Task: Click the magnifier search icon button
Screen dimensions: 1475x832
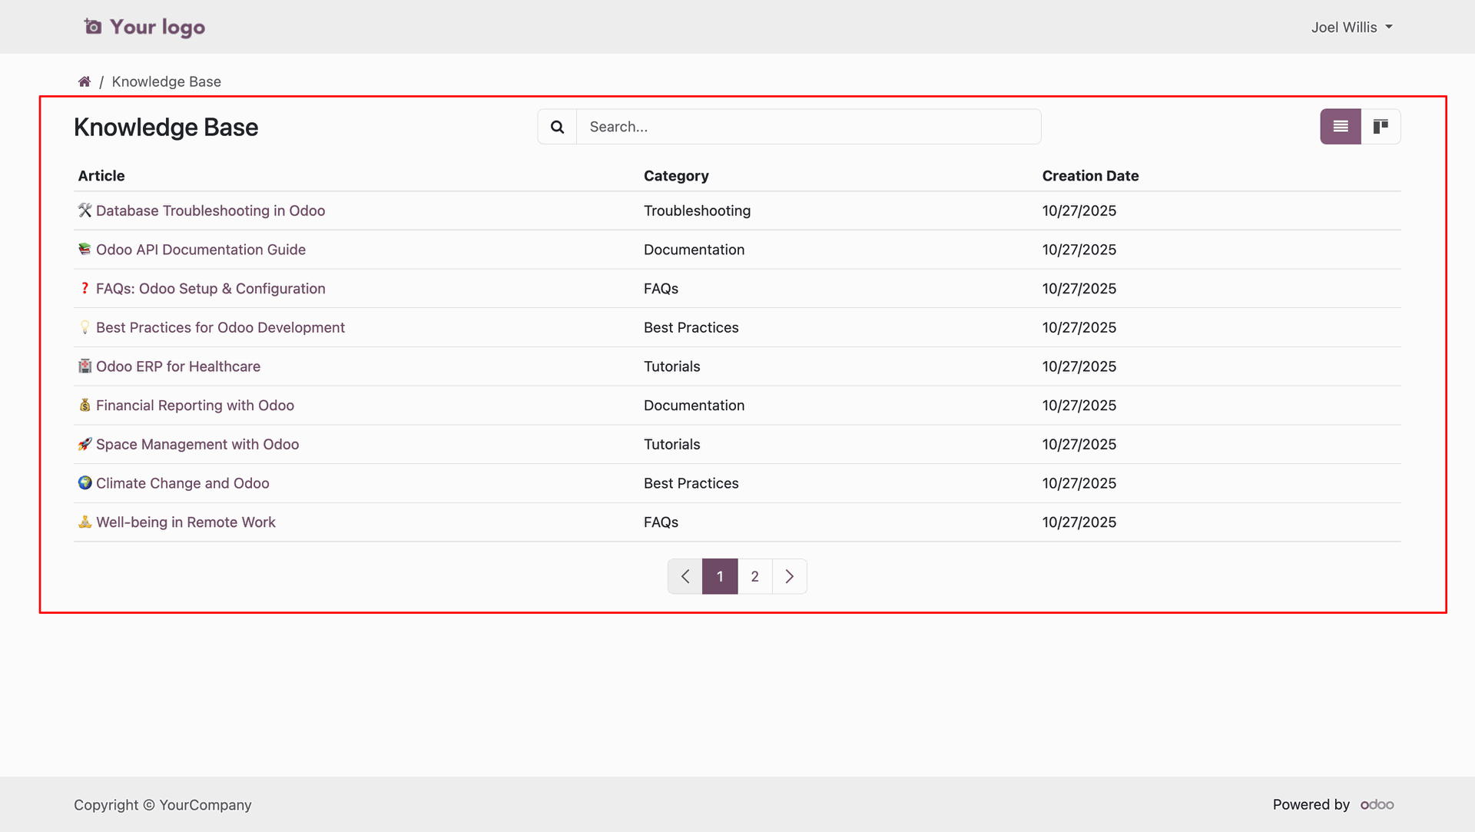Action: [x=557, y=127]
